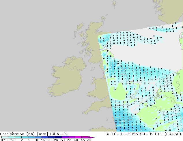This screenshot has width=183, height=141.
Task: Click the date '10-02-2026' text
Action: [125, 134]
